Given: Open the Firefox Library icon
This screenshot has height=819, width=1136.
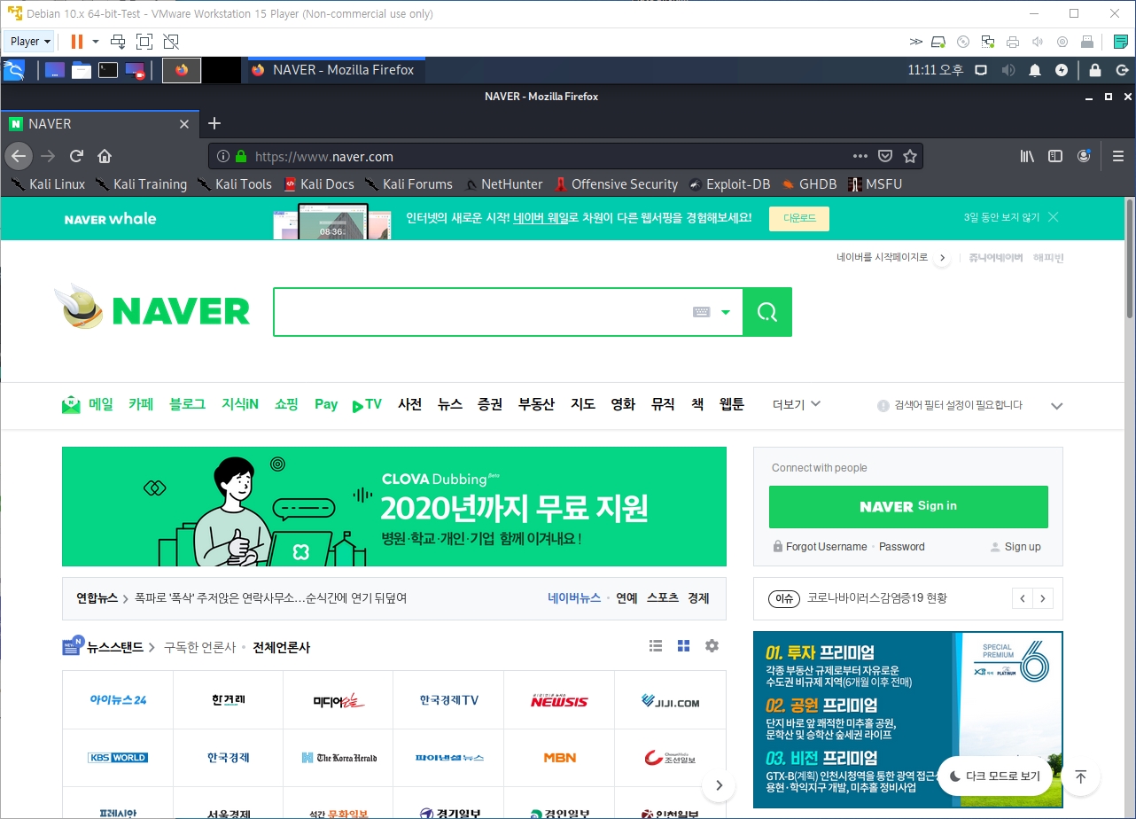Looking at the screenshot, I should point(1027,156).
